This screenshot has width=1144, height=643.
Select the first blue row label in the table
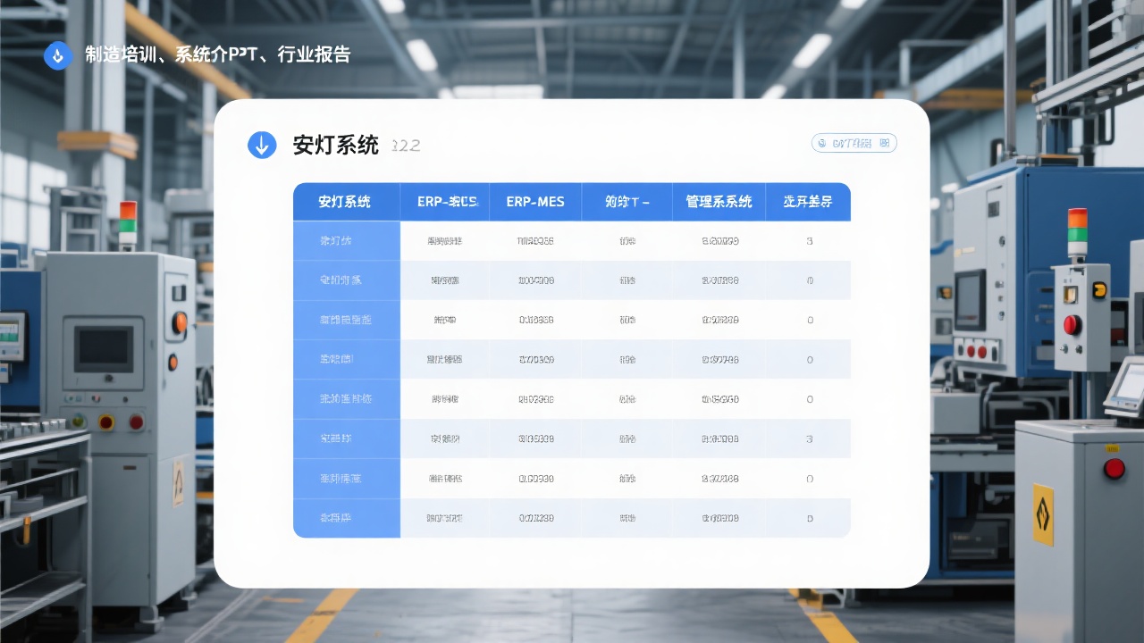346,240
